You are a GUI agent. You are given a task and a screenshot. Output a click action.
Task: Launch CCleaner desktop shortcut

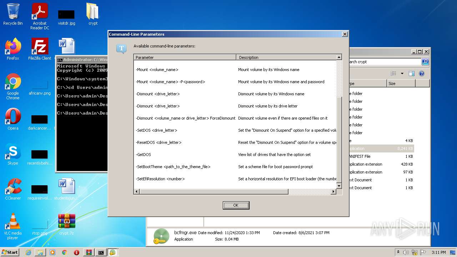[x=13, y=189]
